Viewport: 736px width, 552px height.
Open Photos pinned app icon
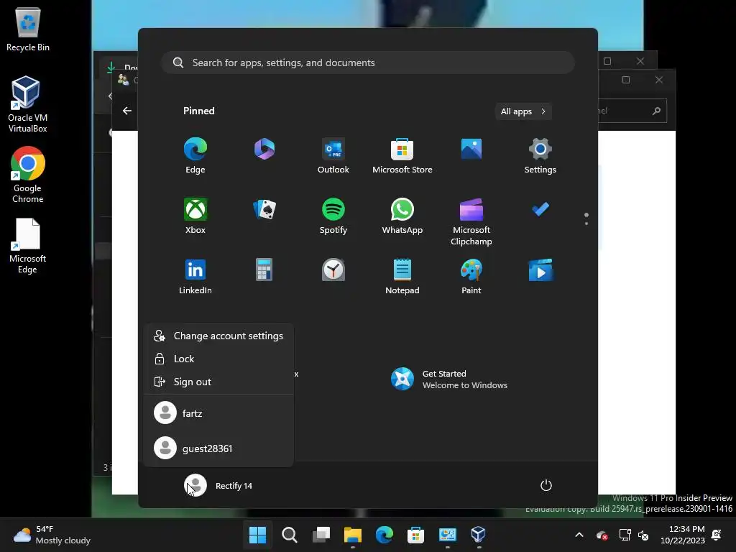(471, 149)
